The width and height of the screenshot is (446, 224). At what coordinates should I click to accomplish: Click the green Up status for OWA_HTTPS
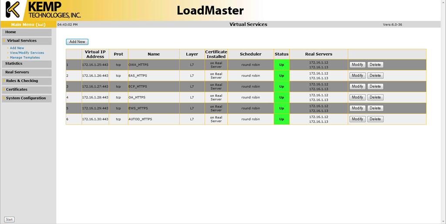click(x=282, y=64)
